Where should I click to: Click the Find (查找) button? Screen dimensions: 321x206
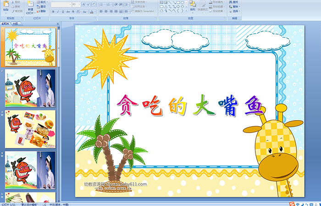pos(233,2)
